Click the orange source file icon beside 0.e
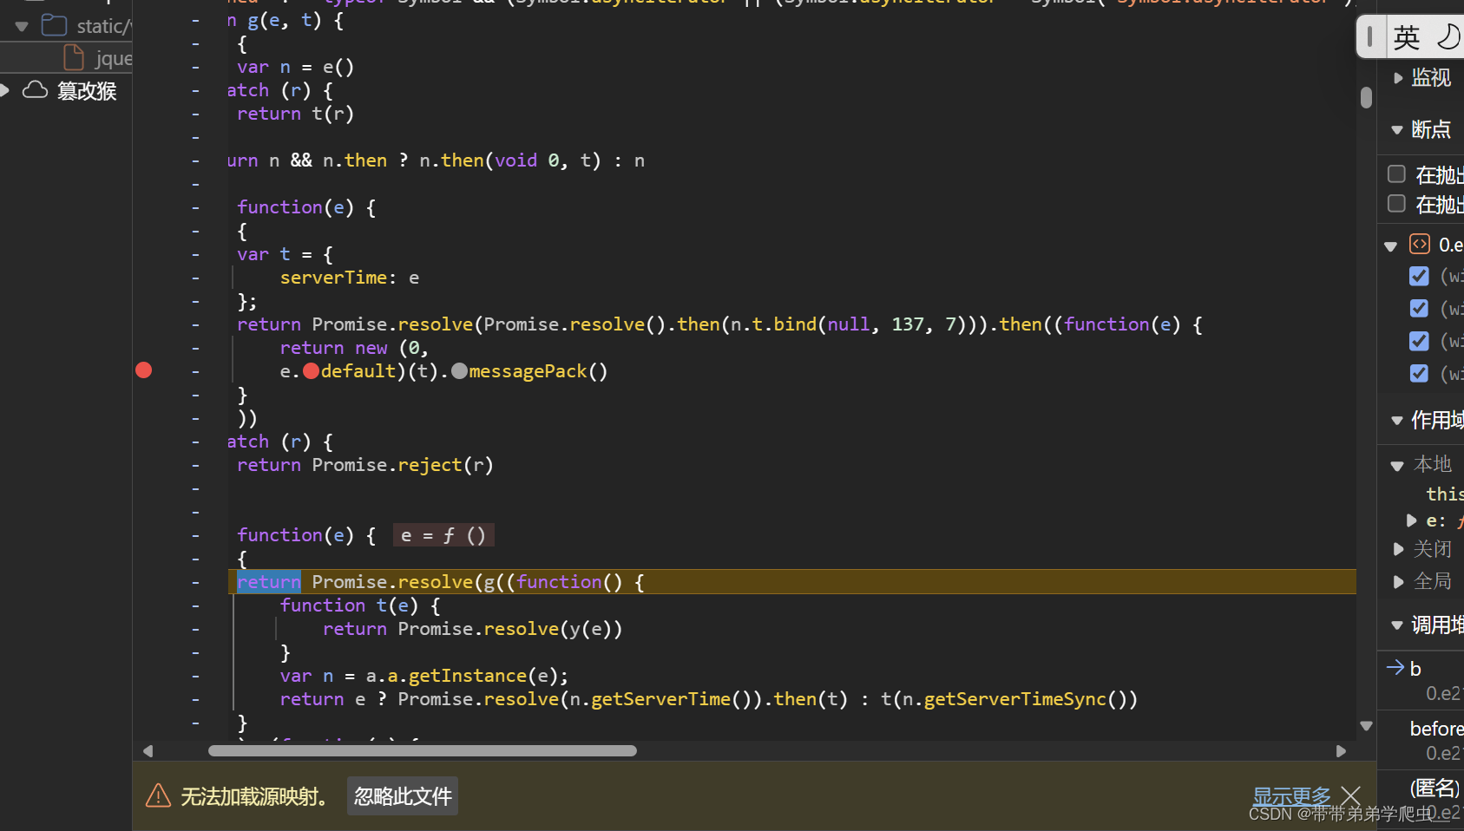This screenshot has height=831, width=1464. click(x=1420, y=244)
